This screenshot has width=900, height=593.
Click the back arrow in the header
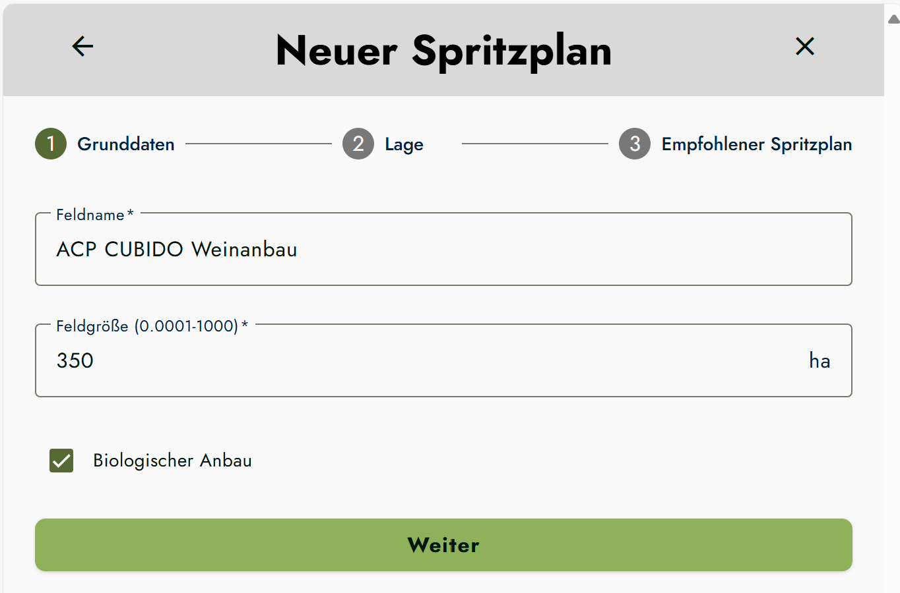point(82,46)
